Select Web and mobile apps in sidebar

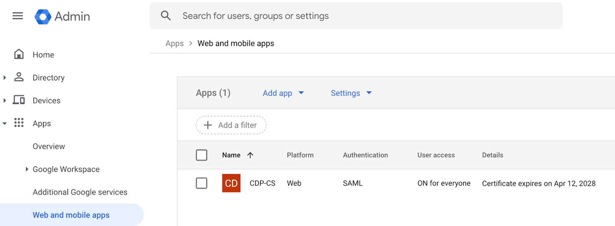click(71, 215)
